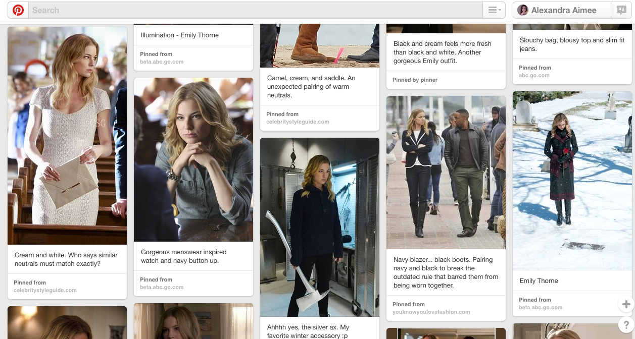
Task: Open the cream white dress pin image
Action: point(67,136)
